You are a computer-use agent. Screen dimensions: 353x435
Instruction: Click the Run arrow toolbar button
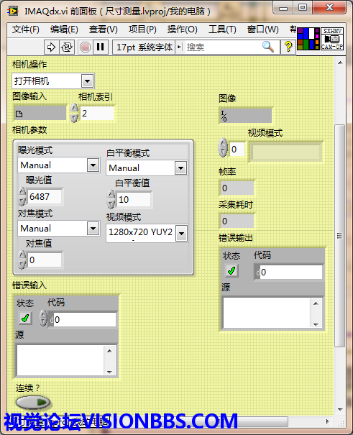(x=51, y=47)
